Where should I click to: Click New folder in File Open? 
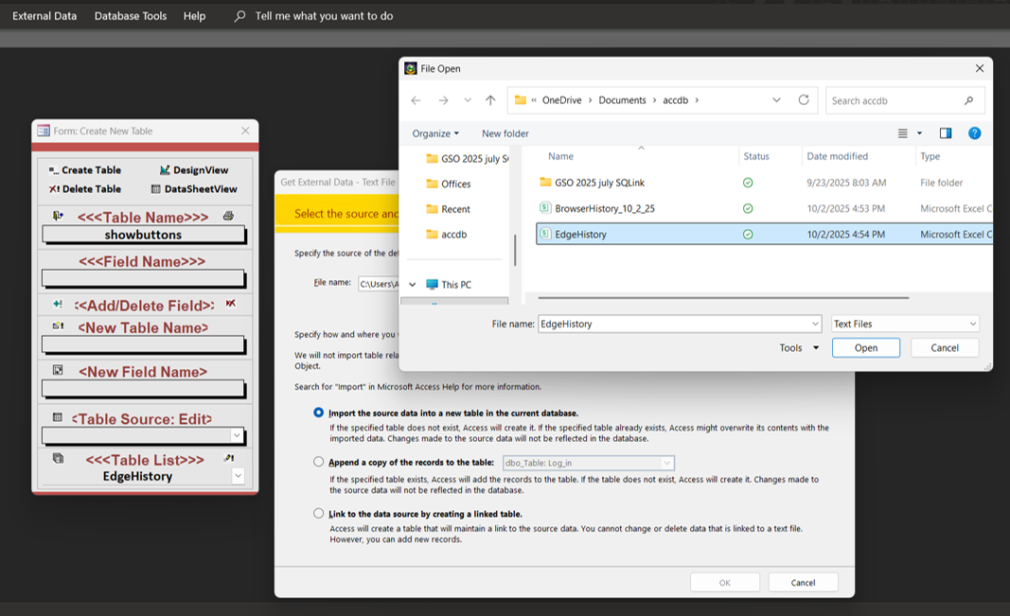coord(505,133)
